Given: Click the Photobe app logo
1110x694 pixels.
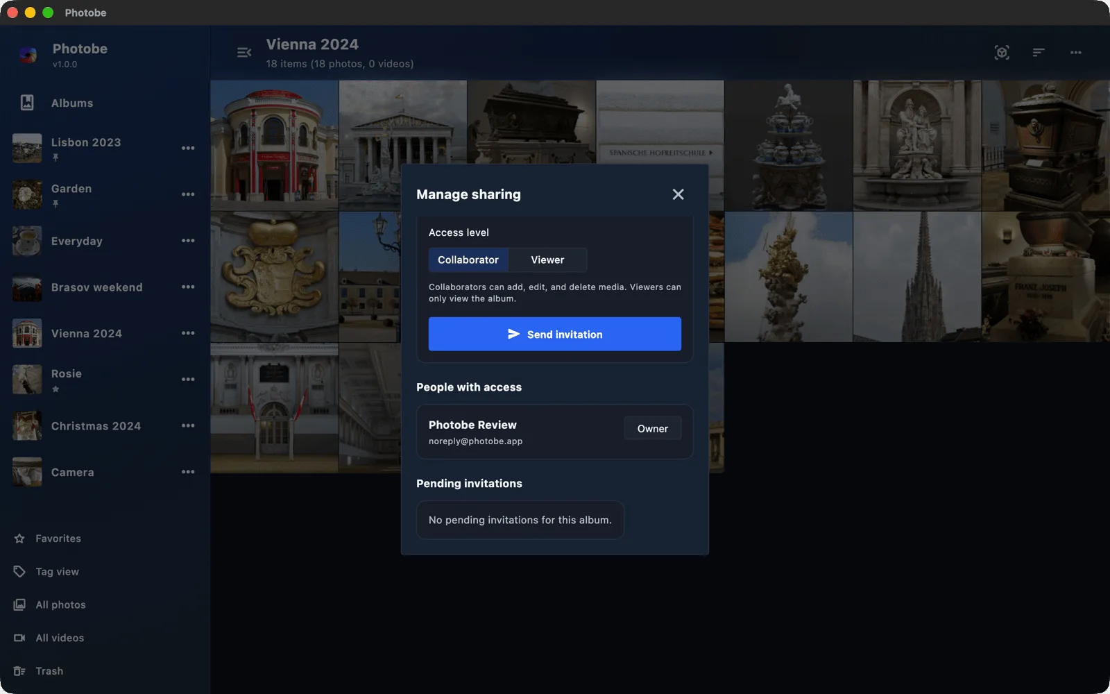Looking at the screenshot, I should 28,55.
